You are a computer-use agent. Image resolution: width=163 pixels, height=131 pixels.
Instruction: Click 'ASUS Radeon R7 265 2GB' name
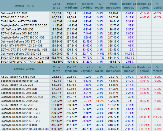[17, 105]
